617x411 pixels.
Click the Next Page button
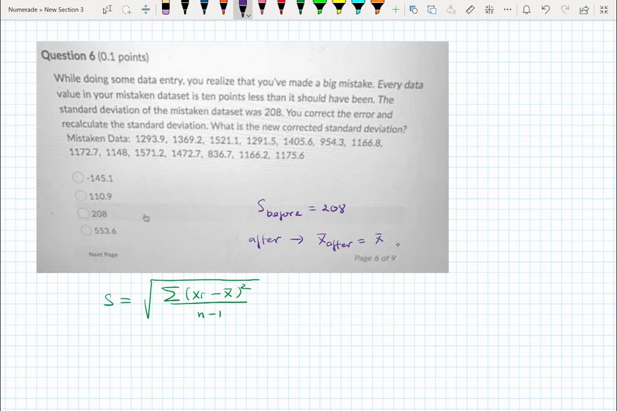103,255
